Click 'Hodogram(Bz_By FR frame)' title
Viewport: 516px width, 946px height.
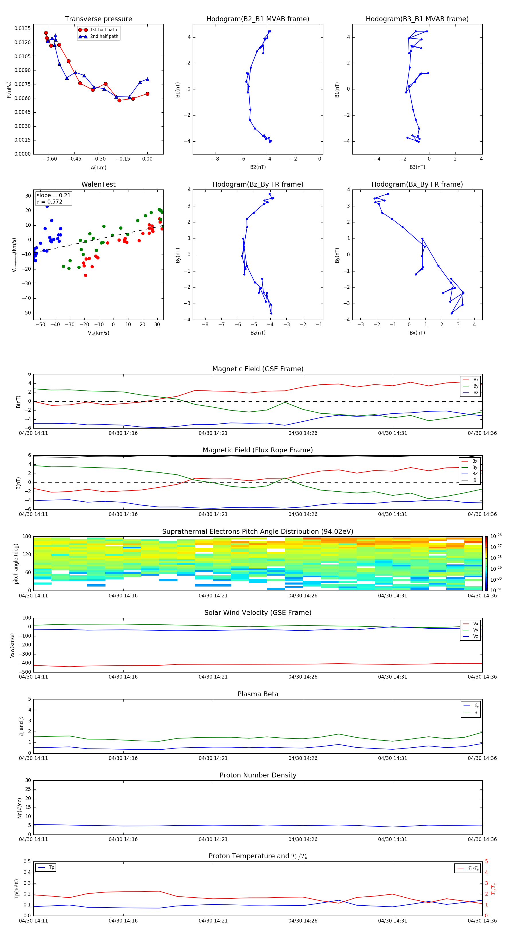[x=258, y=184]
